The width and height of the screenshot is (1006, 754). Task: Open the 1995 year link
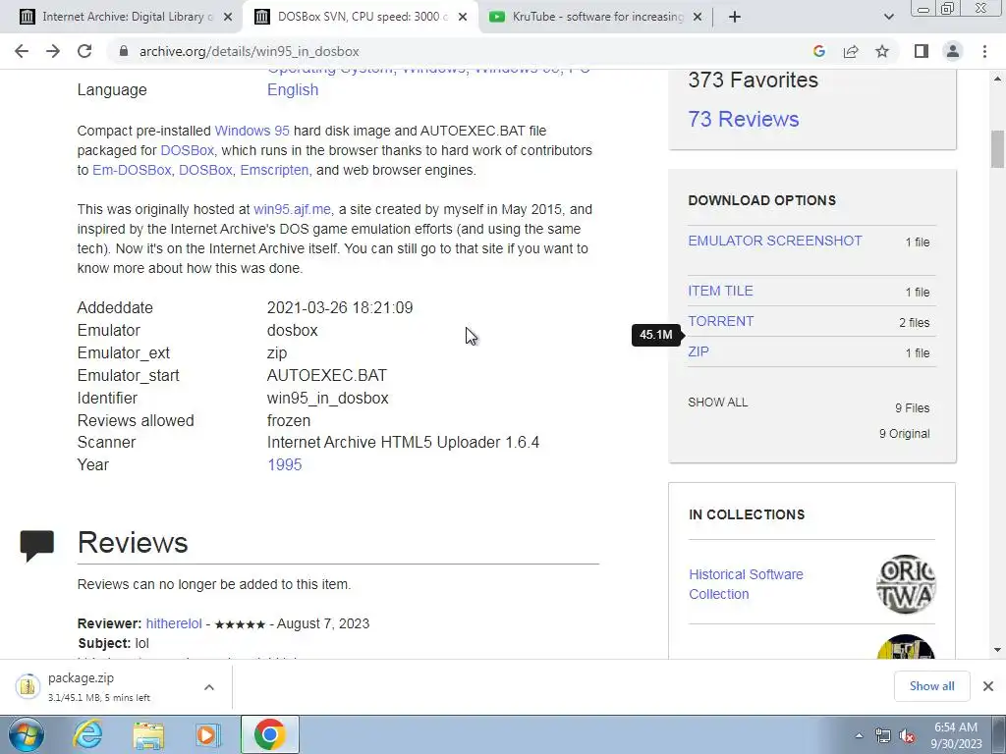(x=284, y=464)
